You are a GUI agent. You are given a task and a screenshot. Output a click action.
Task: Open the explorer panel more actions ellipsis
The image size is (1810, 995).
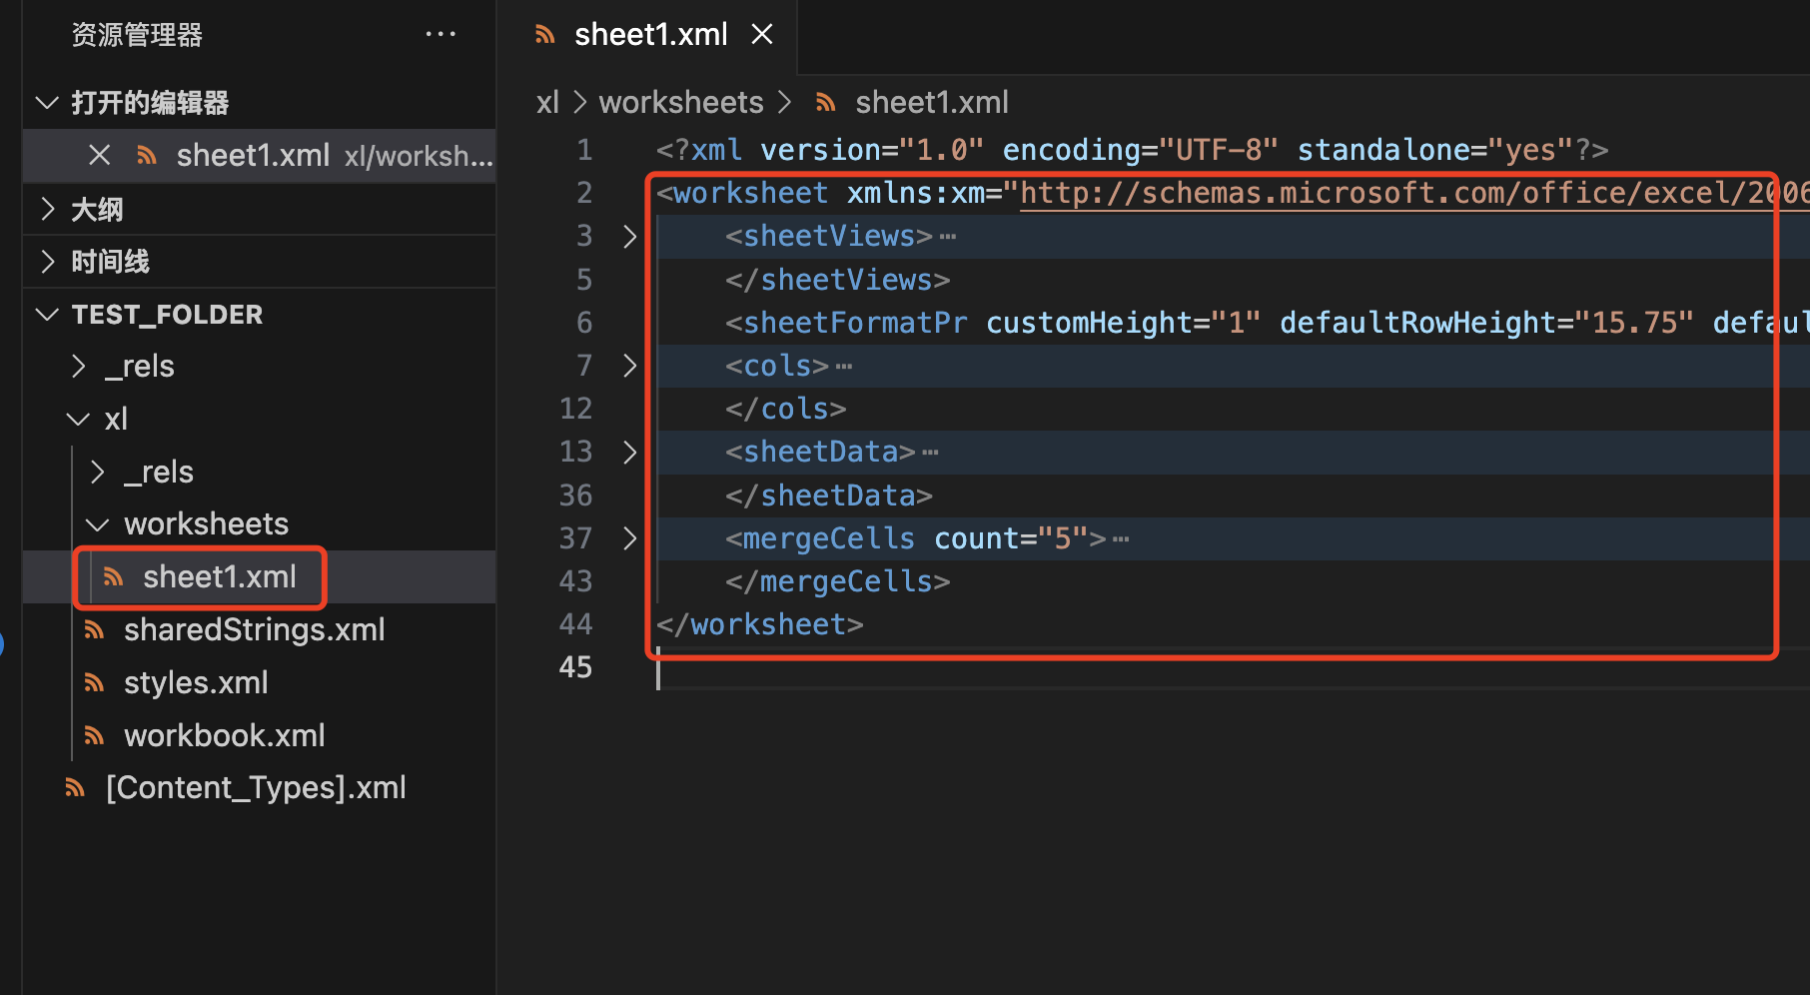(x=441, y=34)
